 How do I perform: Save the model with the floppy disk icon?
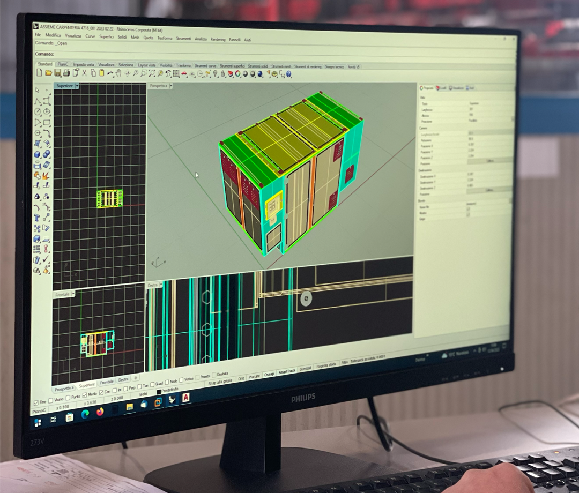[x=57, y=72]
